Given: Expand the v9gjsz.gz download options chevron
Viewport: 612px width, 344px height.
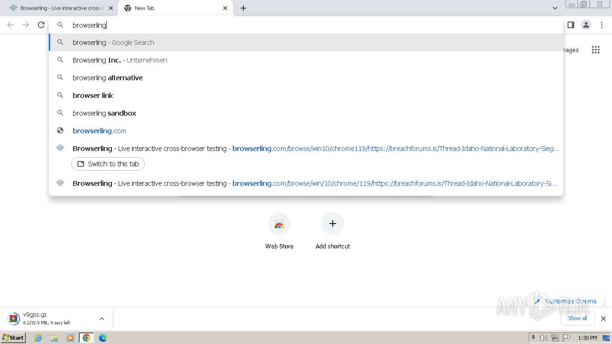Looking at the screenshot, I should pyautogui.click(x=102, y=319).
